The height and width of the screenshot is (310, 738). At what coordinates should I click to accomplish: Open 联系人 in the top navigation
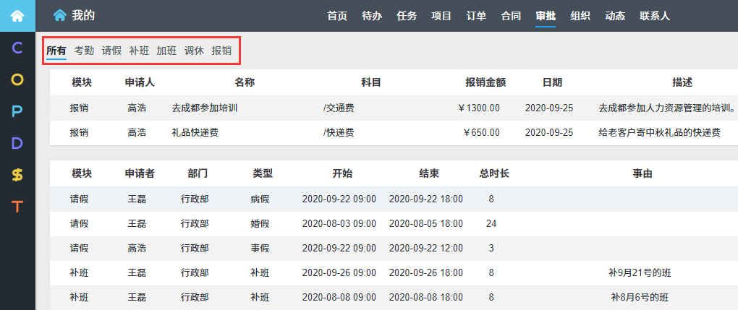655,16
